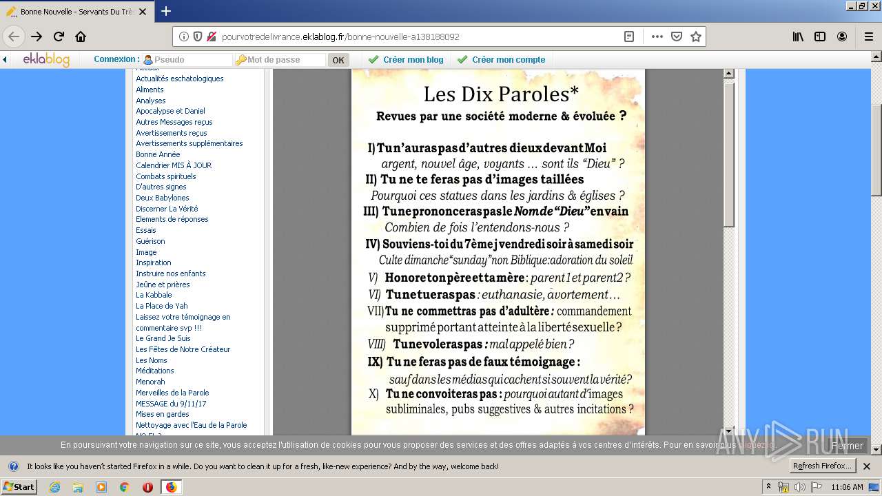Viewport: 882px width, 496px height.
Task: Open Le Grand Je Suis category
Action: [163, 338]
